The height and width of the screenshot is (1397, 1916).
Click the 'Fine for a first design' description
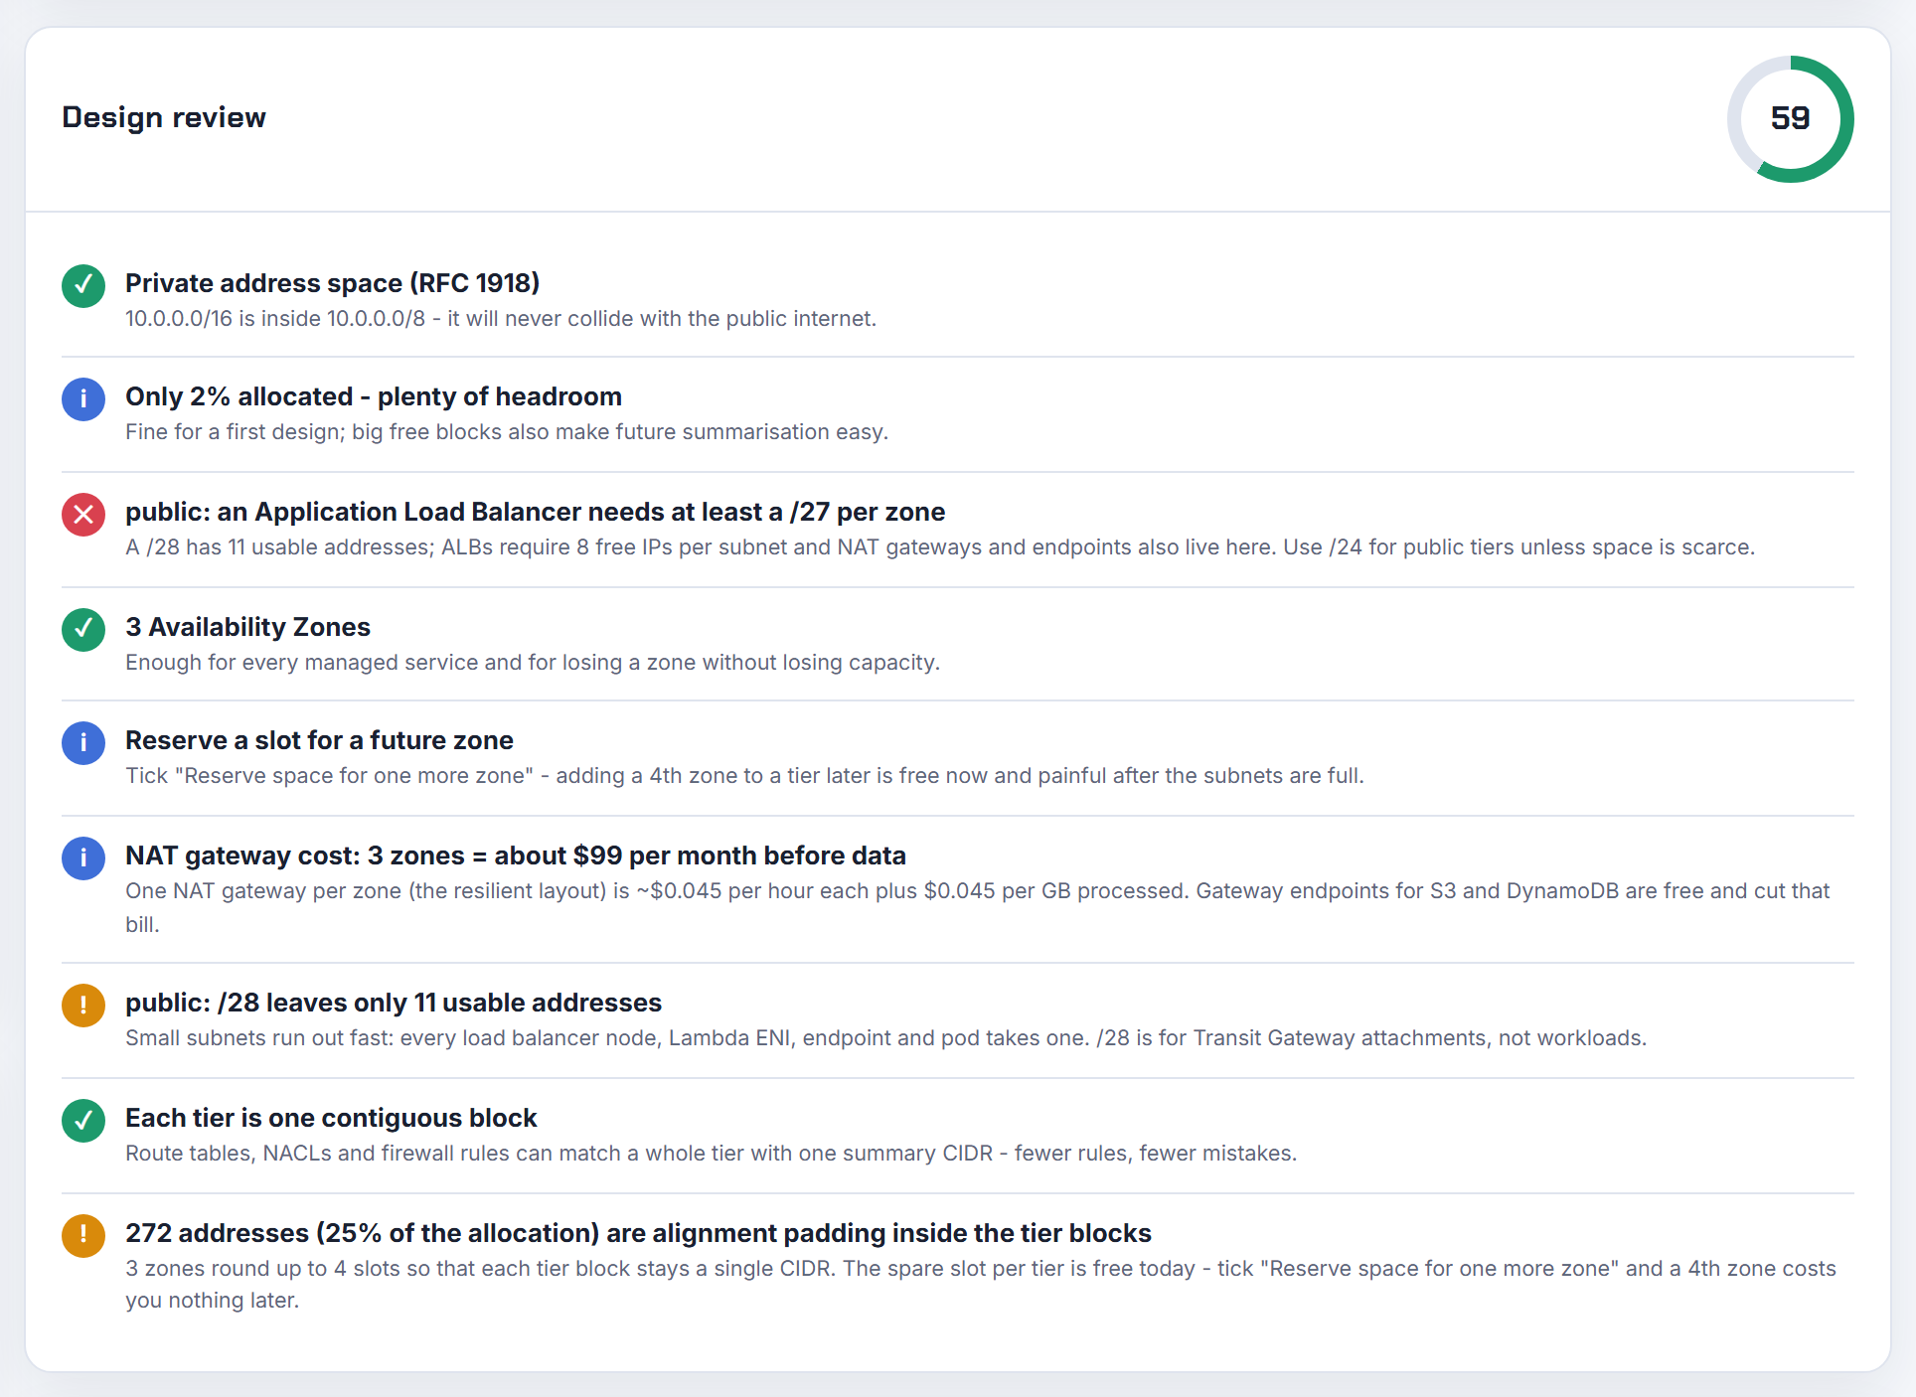tap(507, 432)
